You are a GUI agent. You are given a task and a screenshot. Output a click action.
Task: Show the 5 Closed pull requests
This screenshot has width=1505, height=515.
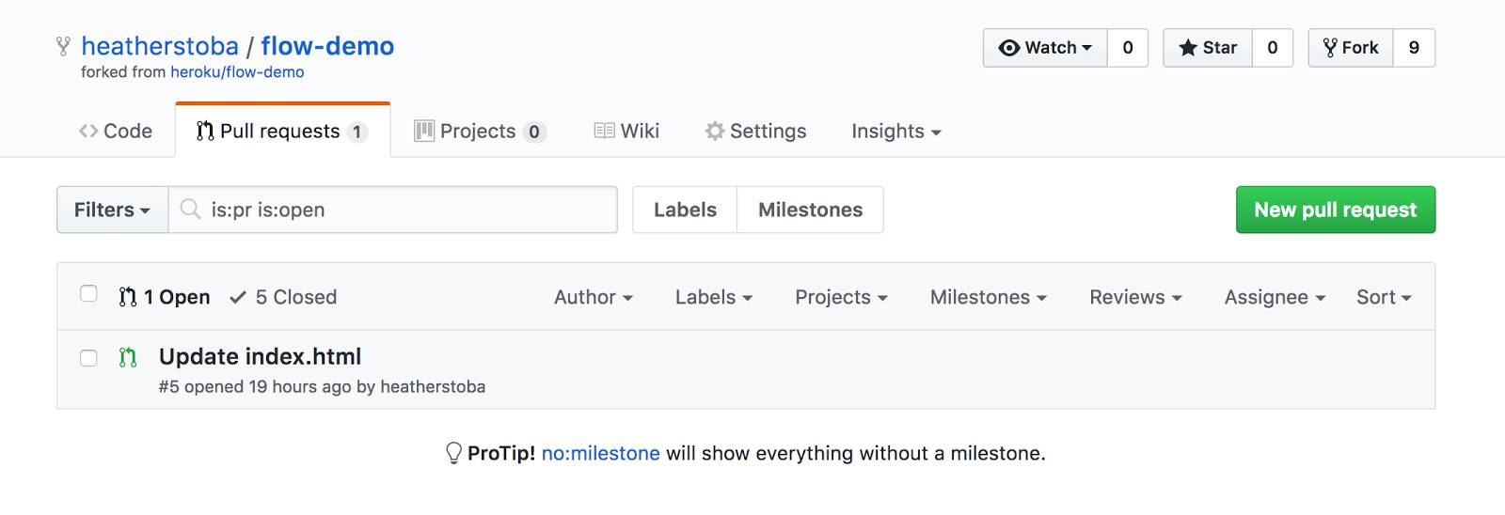283,297
